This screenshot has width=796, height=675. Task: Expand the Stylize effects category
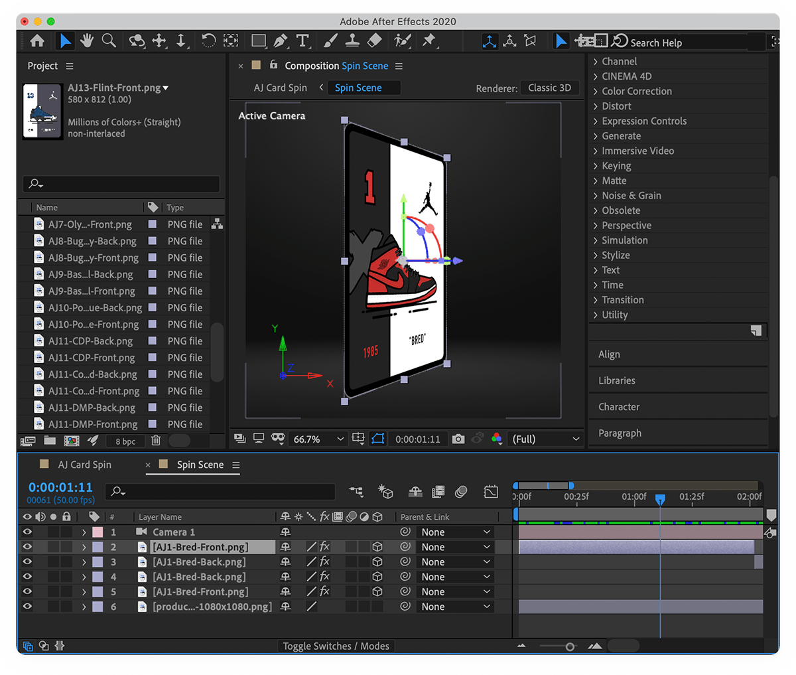point(596,256)
